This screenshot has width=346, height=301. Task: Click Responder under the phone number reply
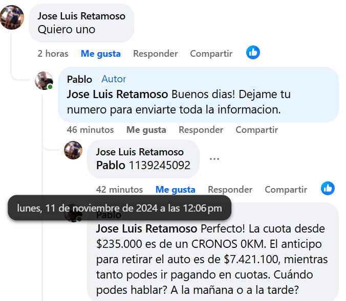pos(230,190)
